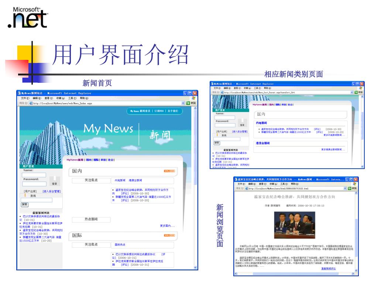Click homepage window scrollbar down arrow

click(195, 267)
